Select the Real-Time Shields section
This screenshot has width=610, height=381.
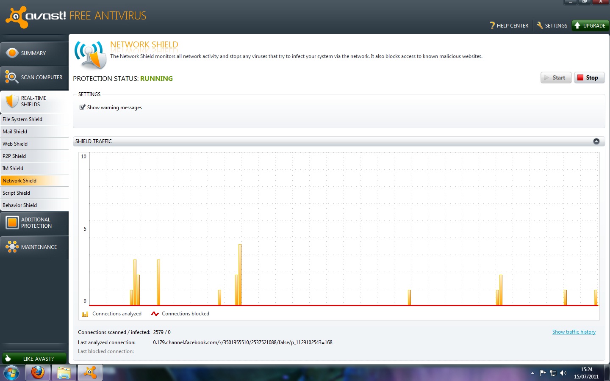point(34,102)
